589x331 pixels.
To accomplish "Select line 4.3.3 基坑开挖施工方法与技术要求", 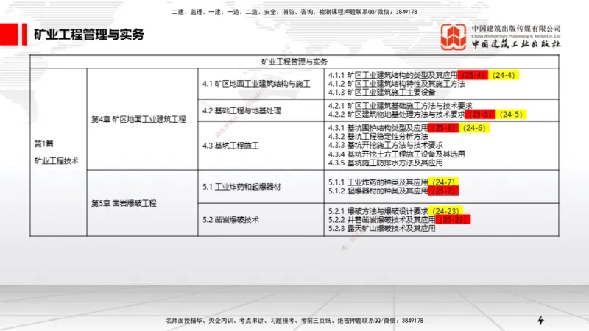I will tap(385, 145).
